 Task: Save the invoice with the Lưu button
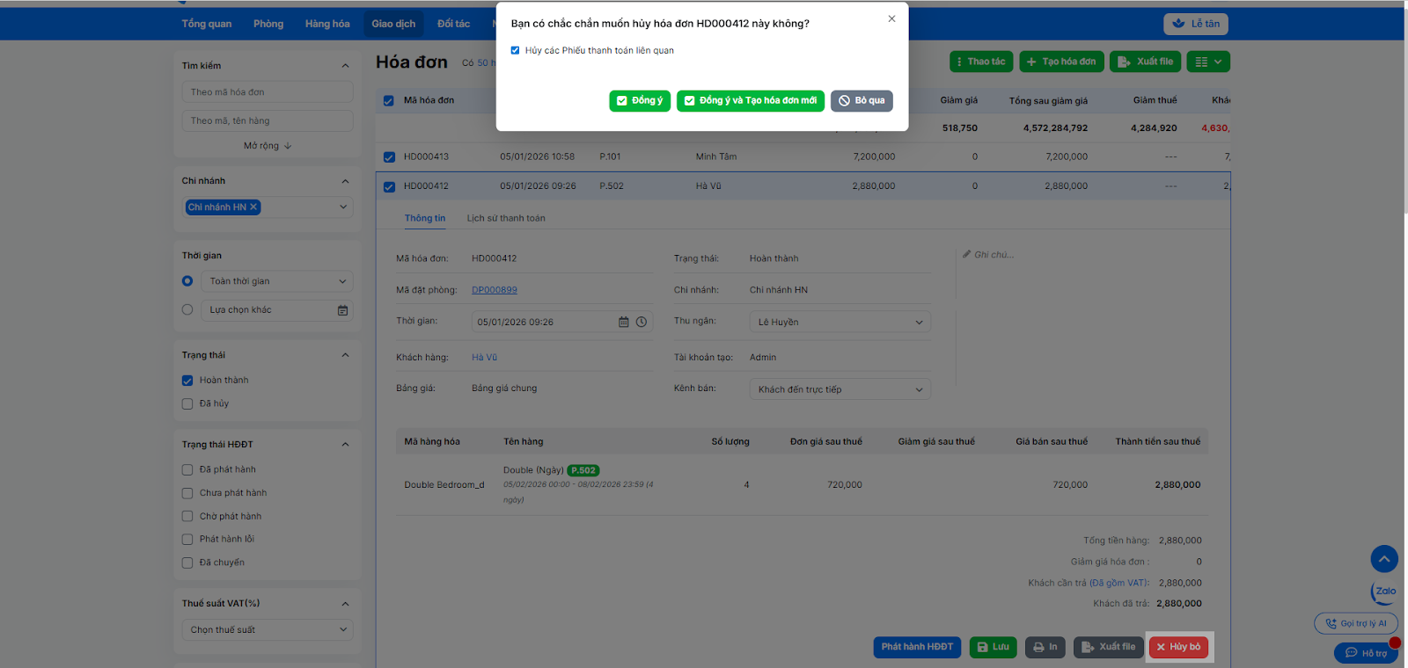click(x=993, y=647)
